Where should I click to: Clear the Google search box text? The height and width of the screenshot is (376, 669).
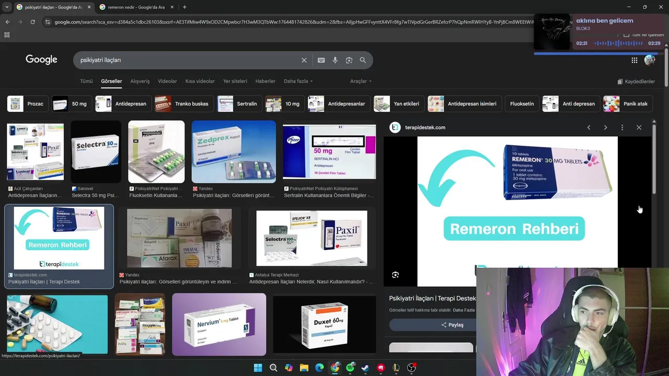coord(304,60)
